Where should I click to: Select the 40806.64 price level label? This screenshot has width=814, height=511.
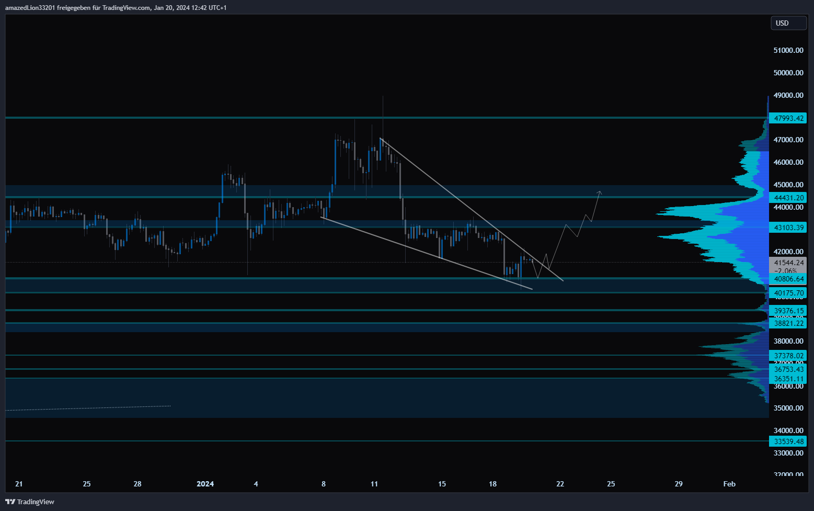788,279
